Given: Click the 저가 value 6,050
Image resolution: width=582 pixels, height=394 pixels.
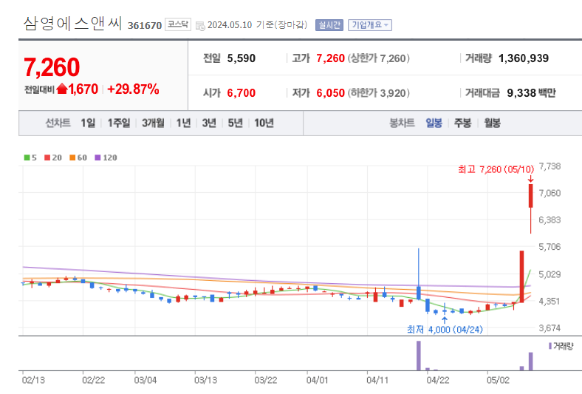Looking at the screenshot, I should point(330,93).
